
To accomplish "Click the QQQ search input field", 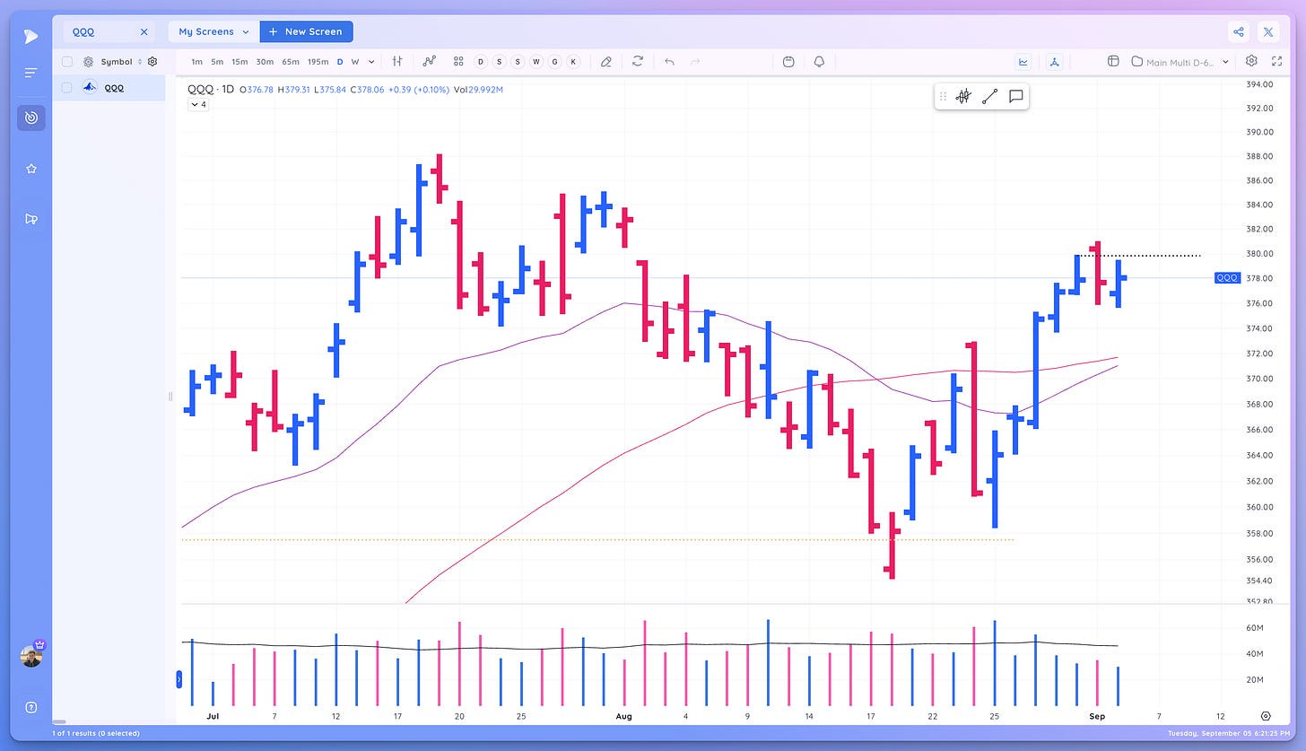I will coord(109,31).
